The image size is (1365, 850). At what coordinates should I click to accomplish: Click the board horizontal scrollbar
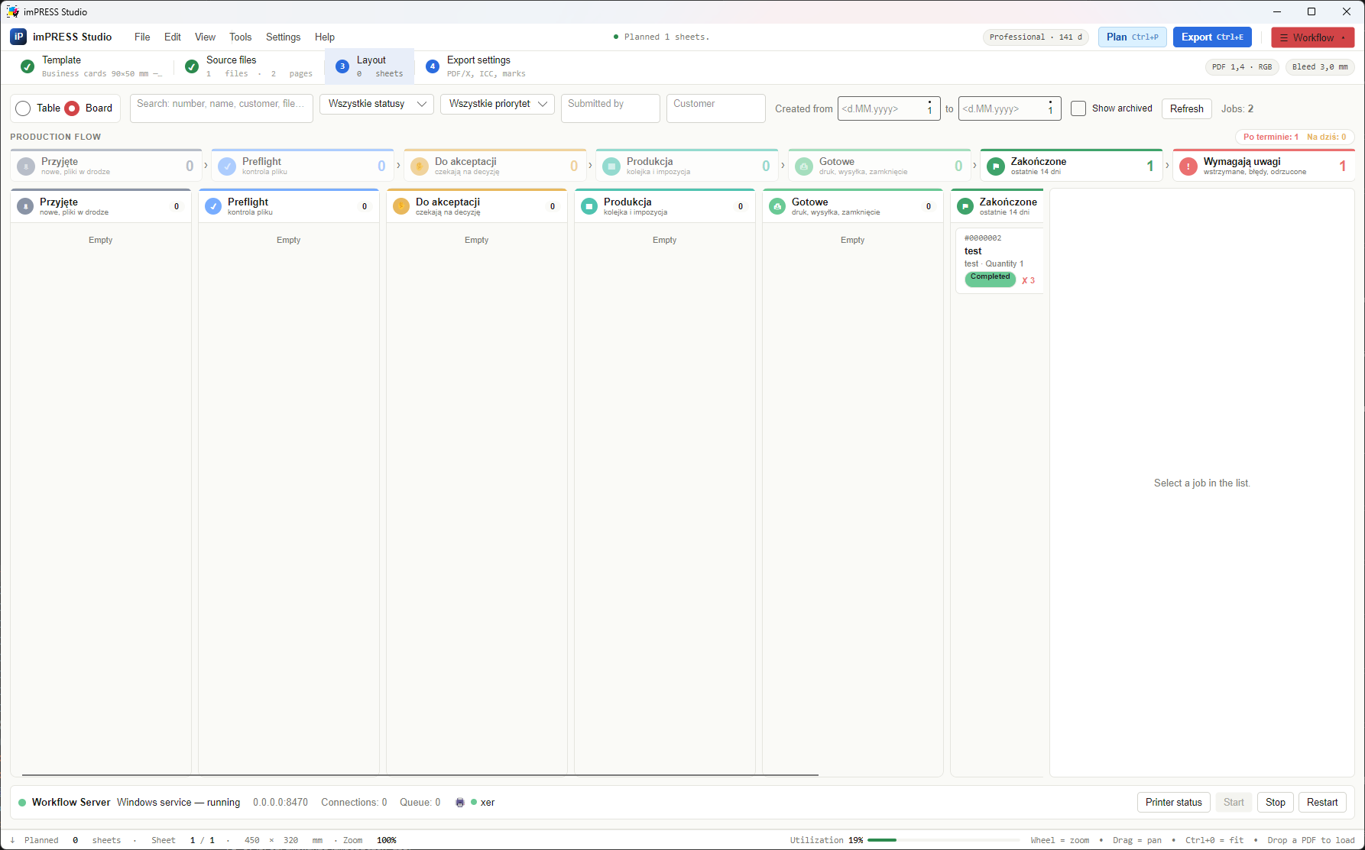(x=420, y=774)
